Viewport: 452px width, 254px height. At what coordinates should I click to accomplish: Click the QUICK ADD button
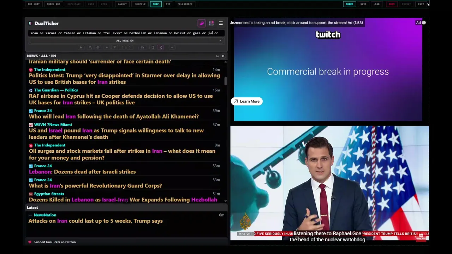point(53,4)
